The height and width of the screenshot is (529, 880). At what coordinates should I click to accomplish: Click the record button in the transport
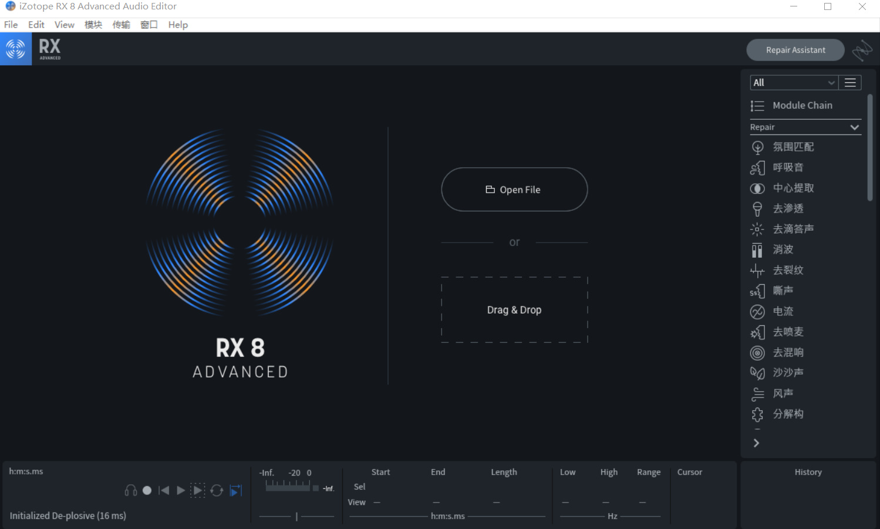pos(147,490)
